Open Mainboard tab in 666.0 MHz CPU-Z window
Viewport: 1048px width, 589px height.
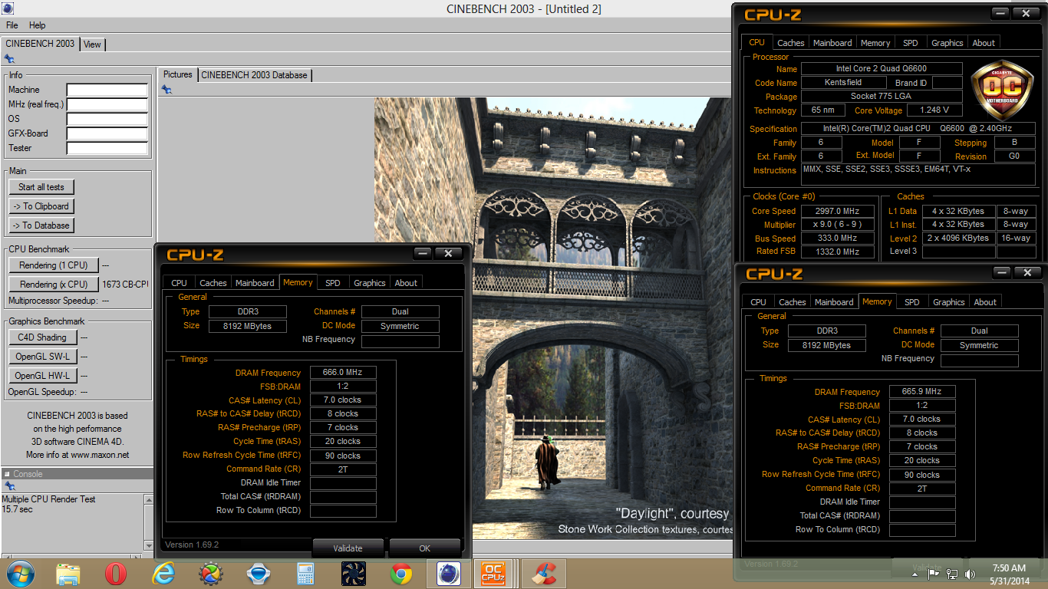point(255,283)
